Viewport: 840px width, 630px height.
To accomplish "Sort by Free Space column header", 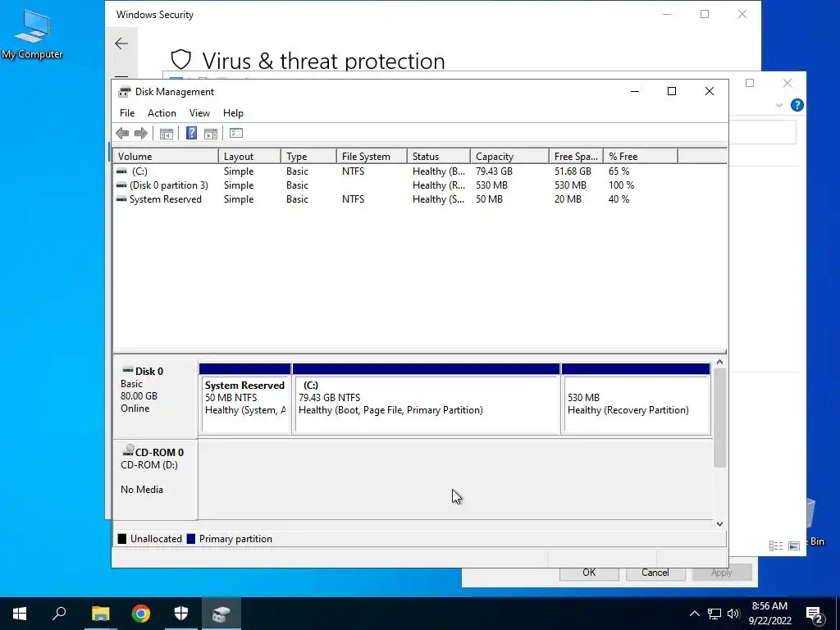I will [x=576, y=157].
